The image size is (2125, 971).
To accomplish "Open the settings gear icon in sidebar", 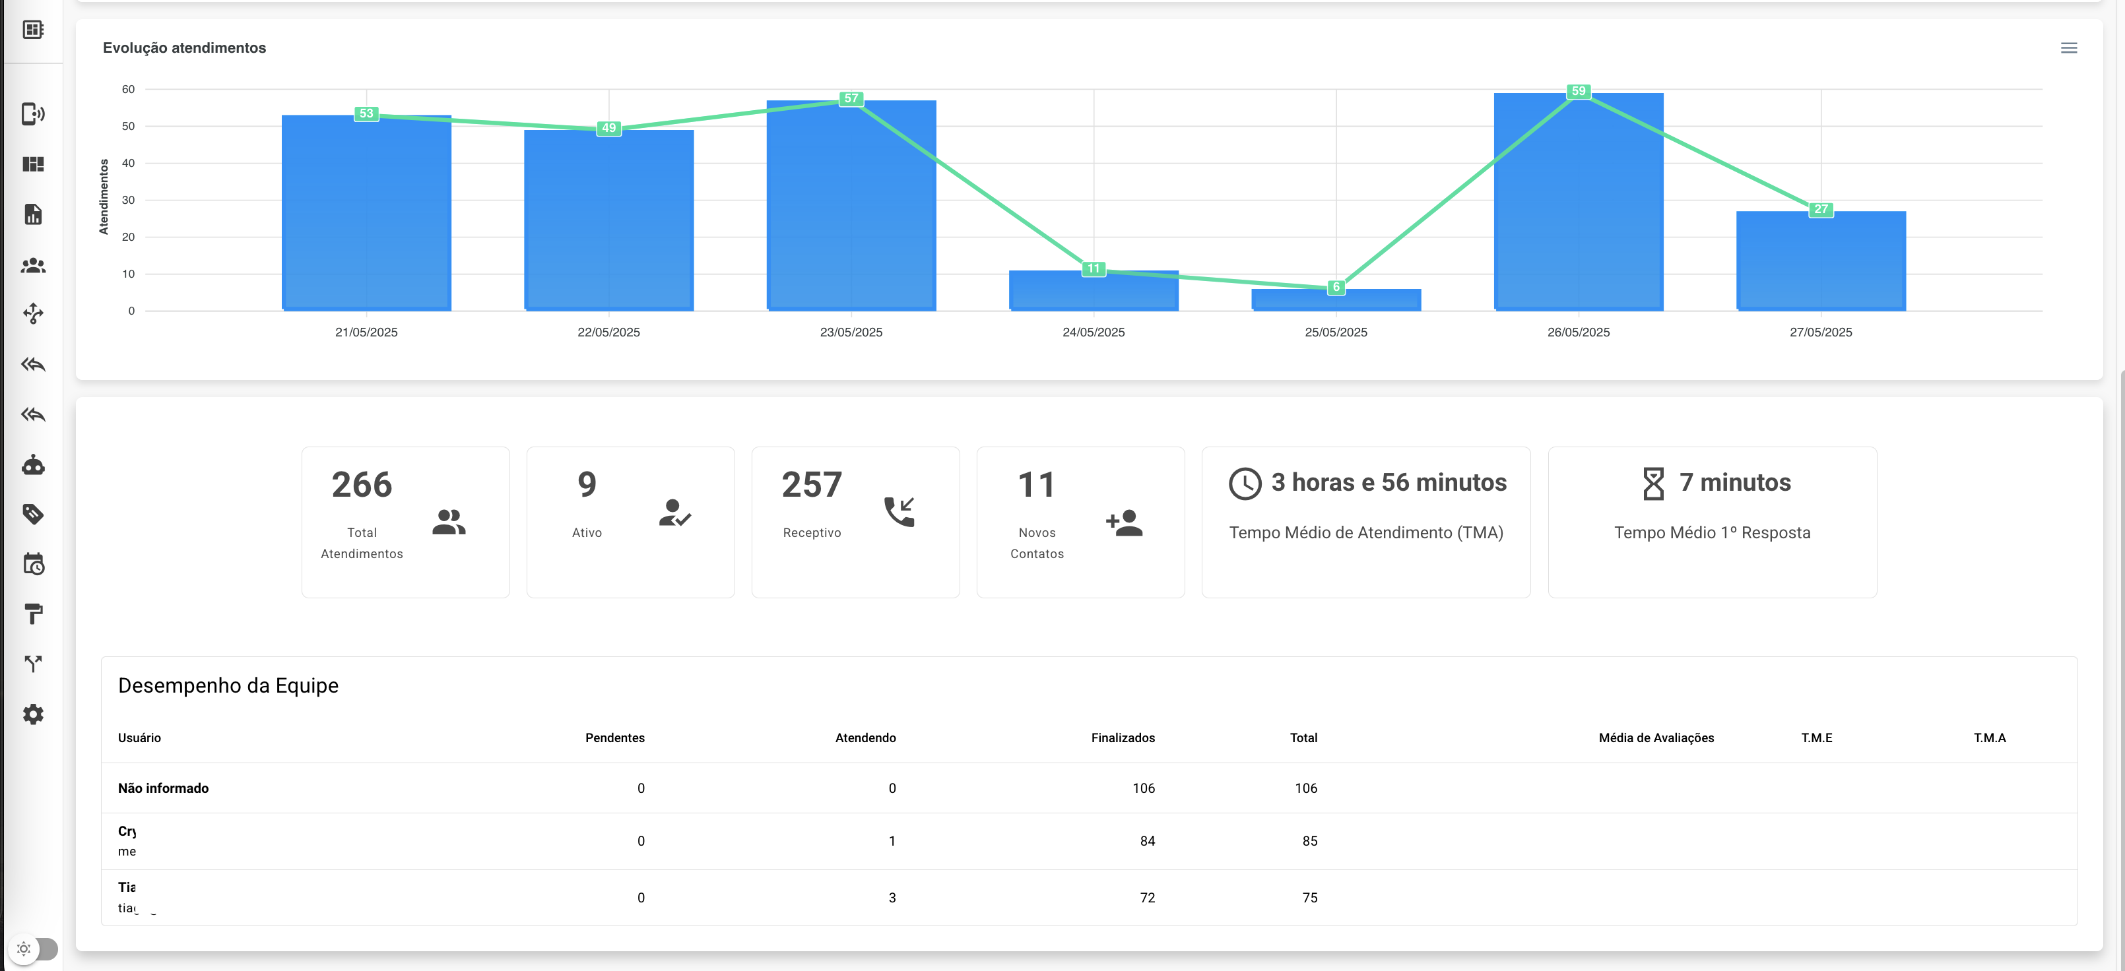I will coord(33,714).
